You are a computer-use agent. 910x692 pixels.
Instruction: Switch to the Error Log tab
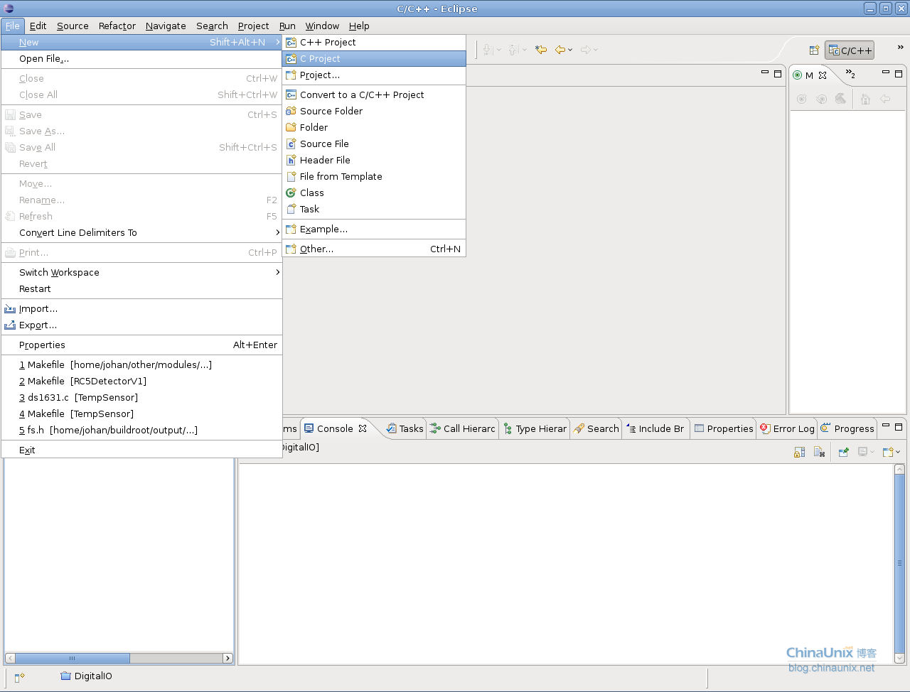click(787, 428)
